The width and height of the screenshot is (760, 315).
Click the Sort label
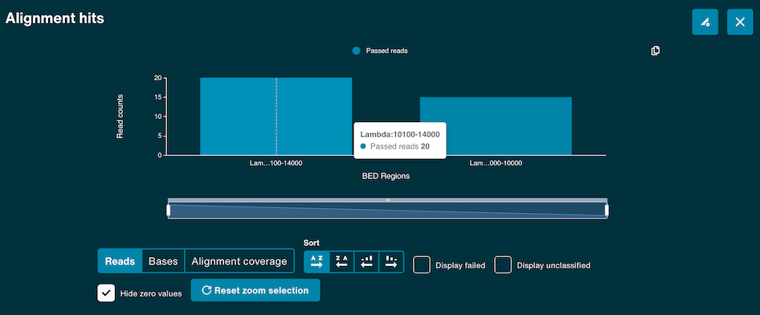pos(312,243)
